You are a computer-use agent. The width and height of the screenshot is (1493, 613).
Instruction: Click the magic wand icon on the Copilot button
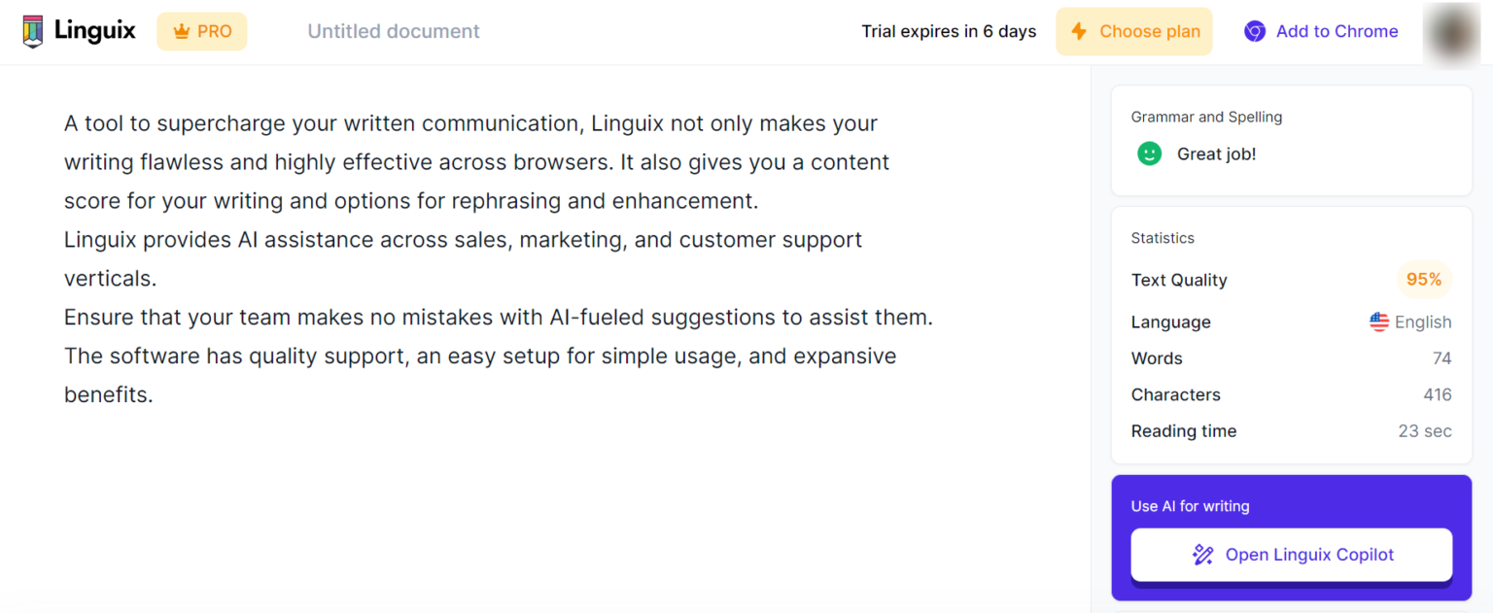click(x=1203, y=554)
